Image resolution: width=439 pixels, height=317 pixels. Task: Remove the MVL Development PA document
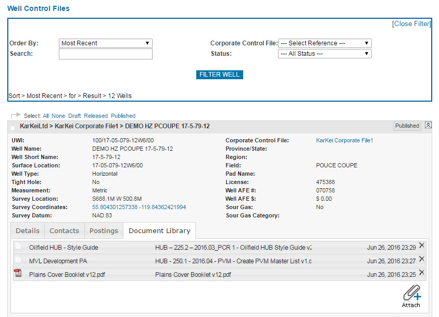421,259
